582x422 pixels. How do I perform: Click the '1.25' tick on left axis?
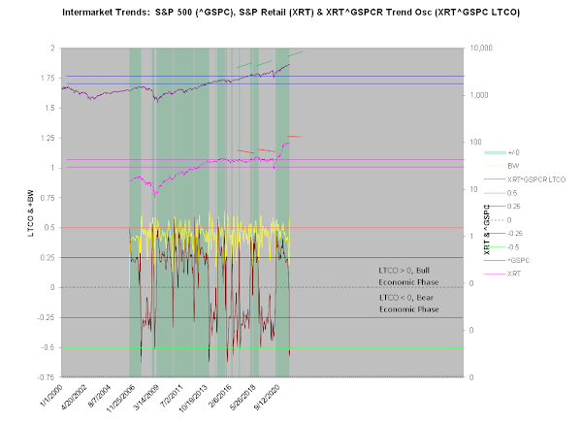click(48, 138)
